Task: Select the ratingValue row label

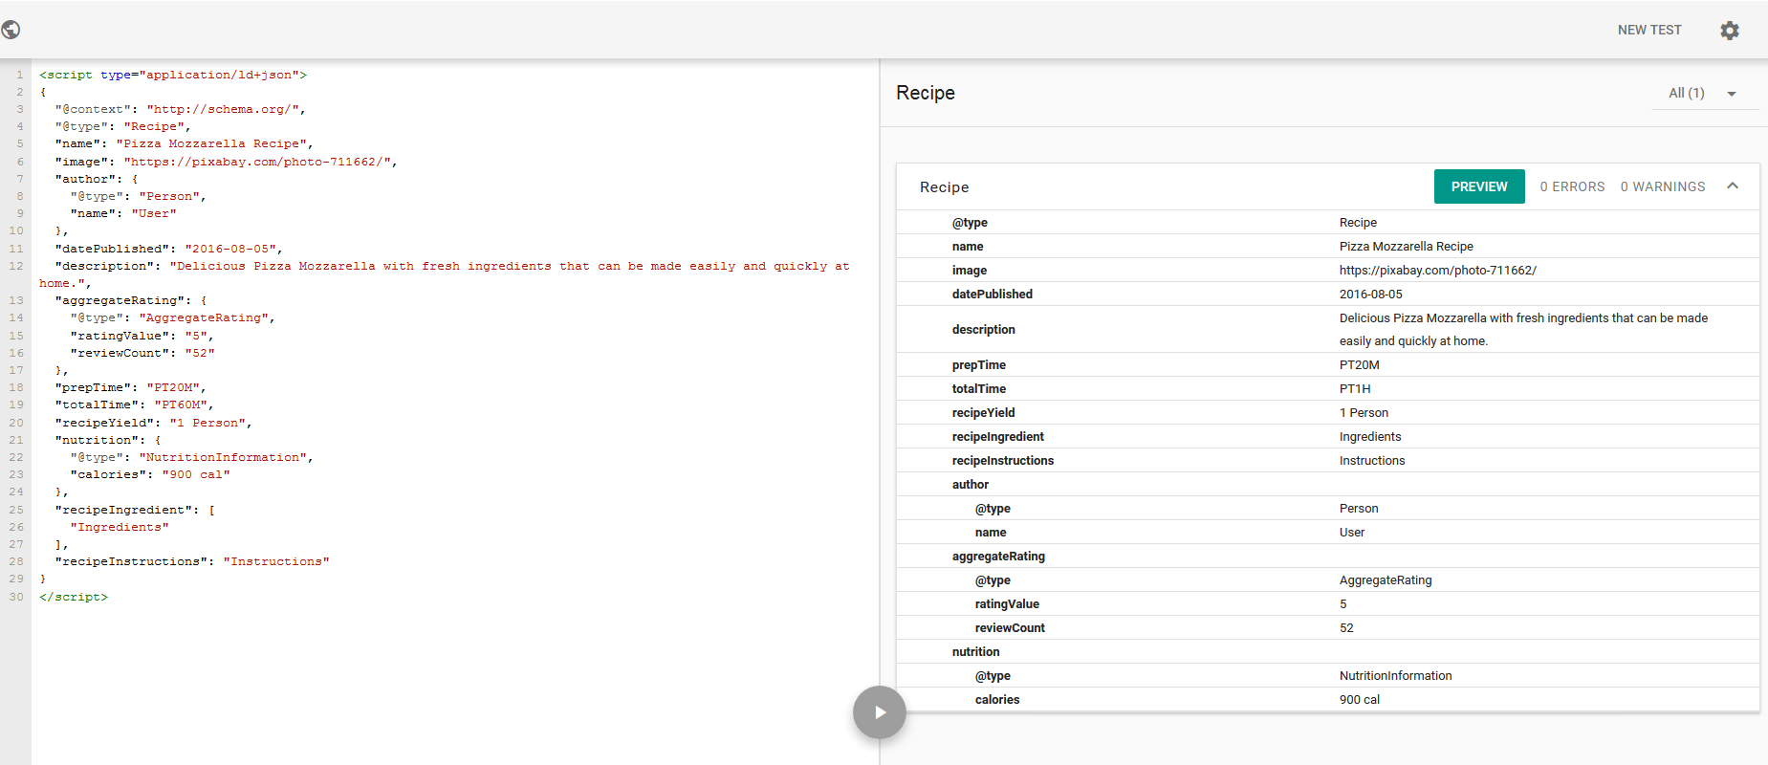Action: [x=1007, y=604]
